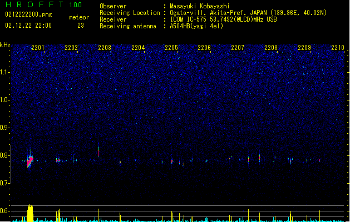Click the Receiving antenna label
Viewport: 350px width, 222px height.
(128, 26)
